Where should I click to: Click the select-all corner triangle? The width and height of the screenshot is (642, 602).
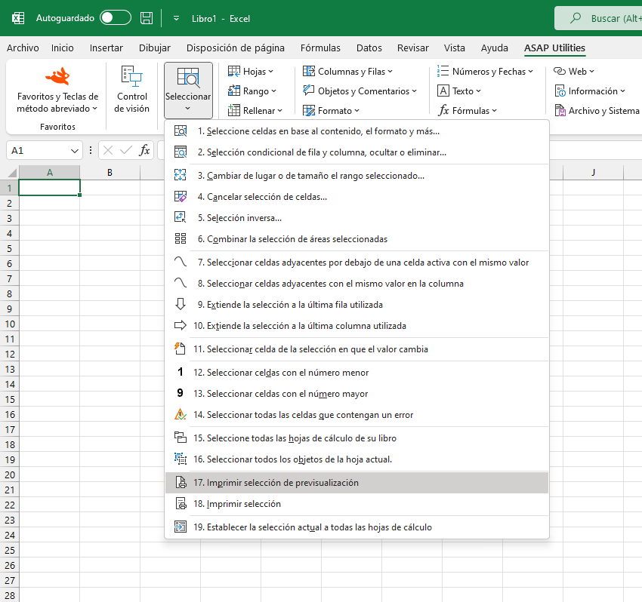(12, 173)
